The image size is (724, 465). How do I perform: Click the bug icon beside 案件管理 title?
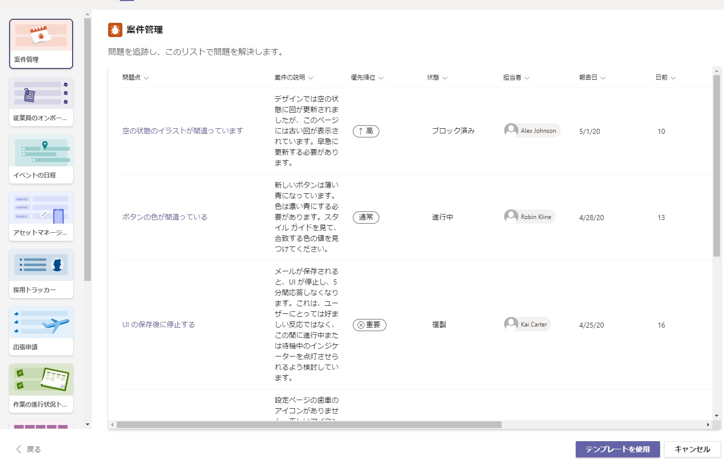pyautogui.click(x=115, y=30)
